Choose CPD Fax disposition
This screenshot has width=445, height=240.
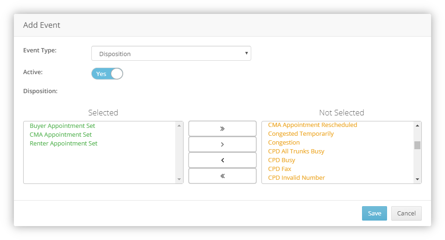click(280, 169)
